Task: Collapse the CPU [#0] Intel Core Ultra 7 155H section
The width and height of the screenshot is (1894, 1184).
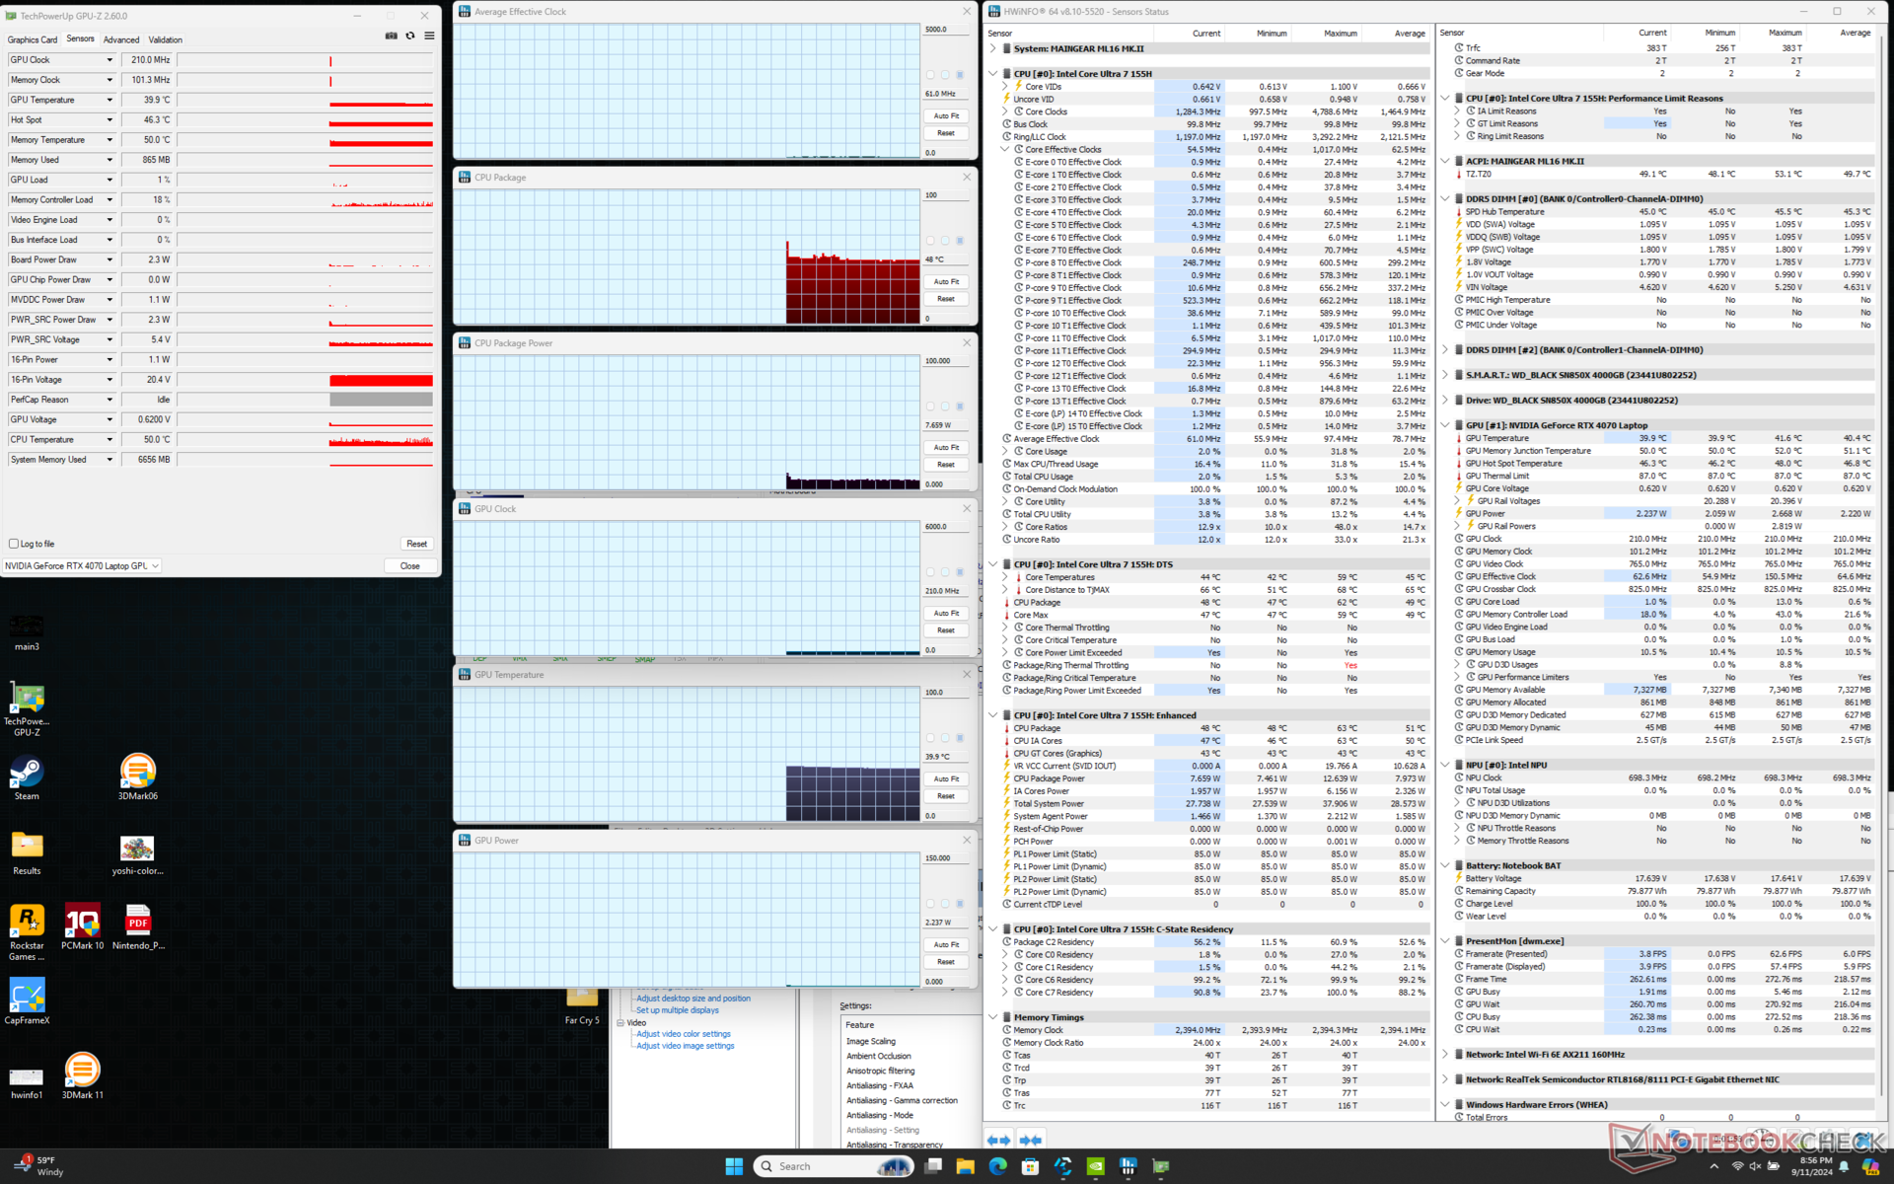Action: (993, 74)
